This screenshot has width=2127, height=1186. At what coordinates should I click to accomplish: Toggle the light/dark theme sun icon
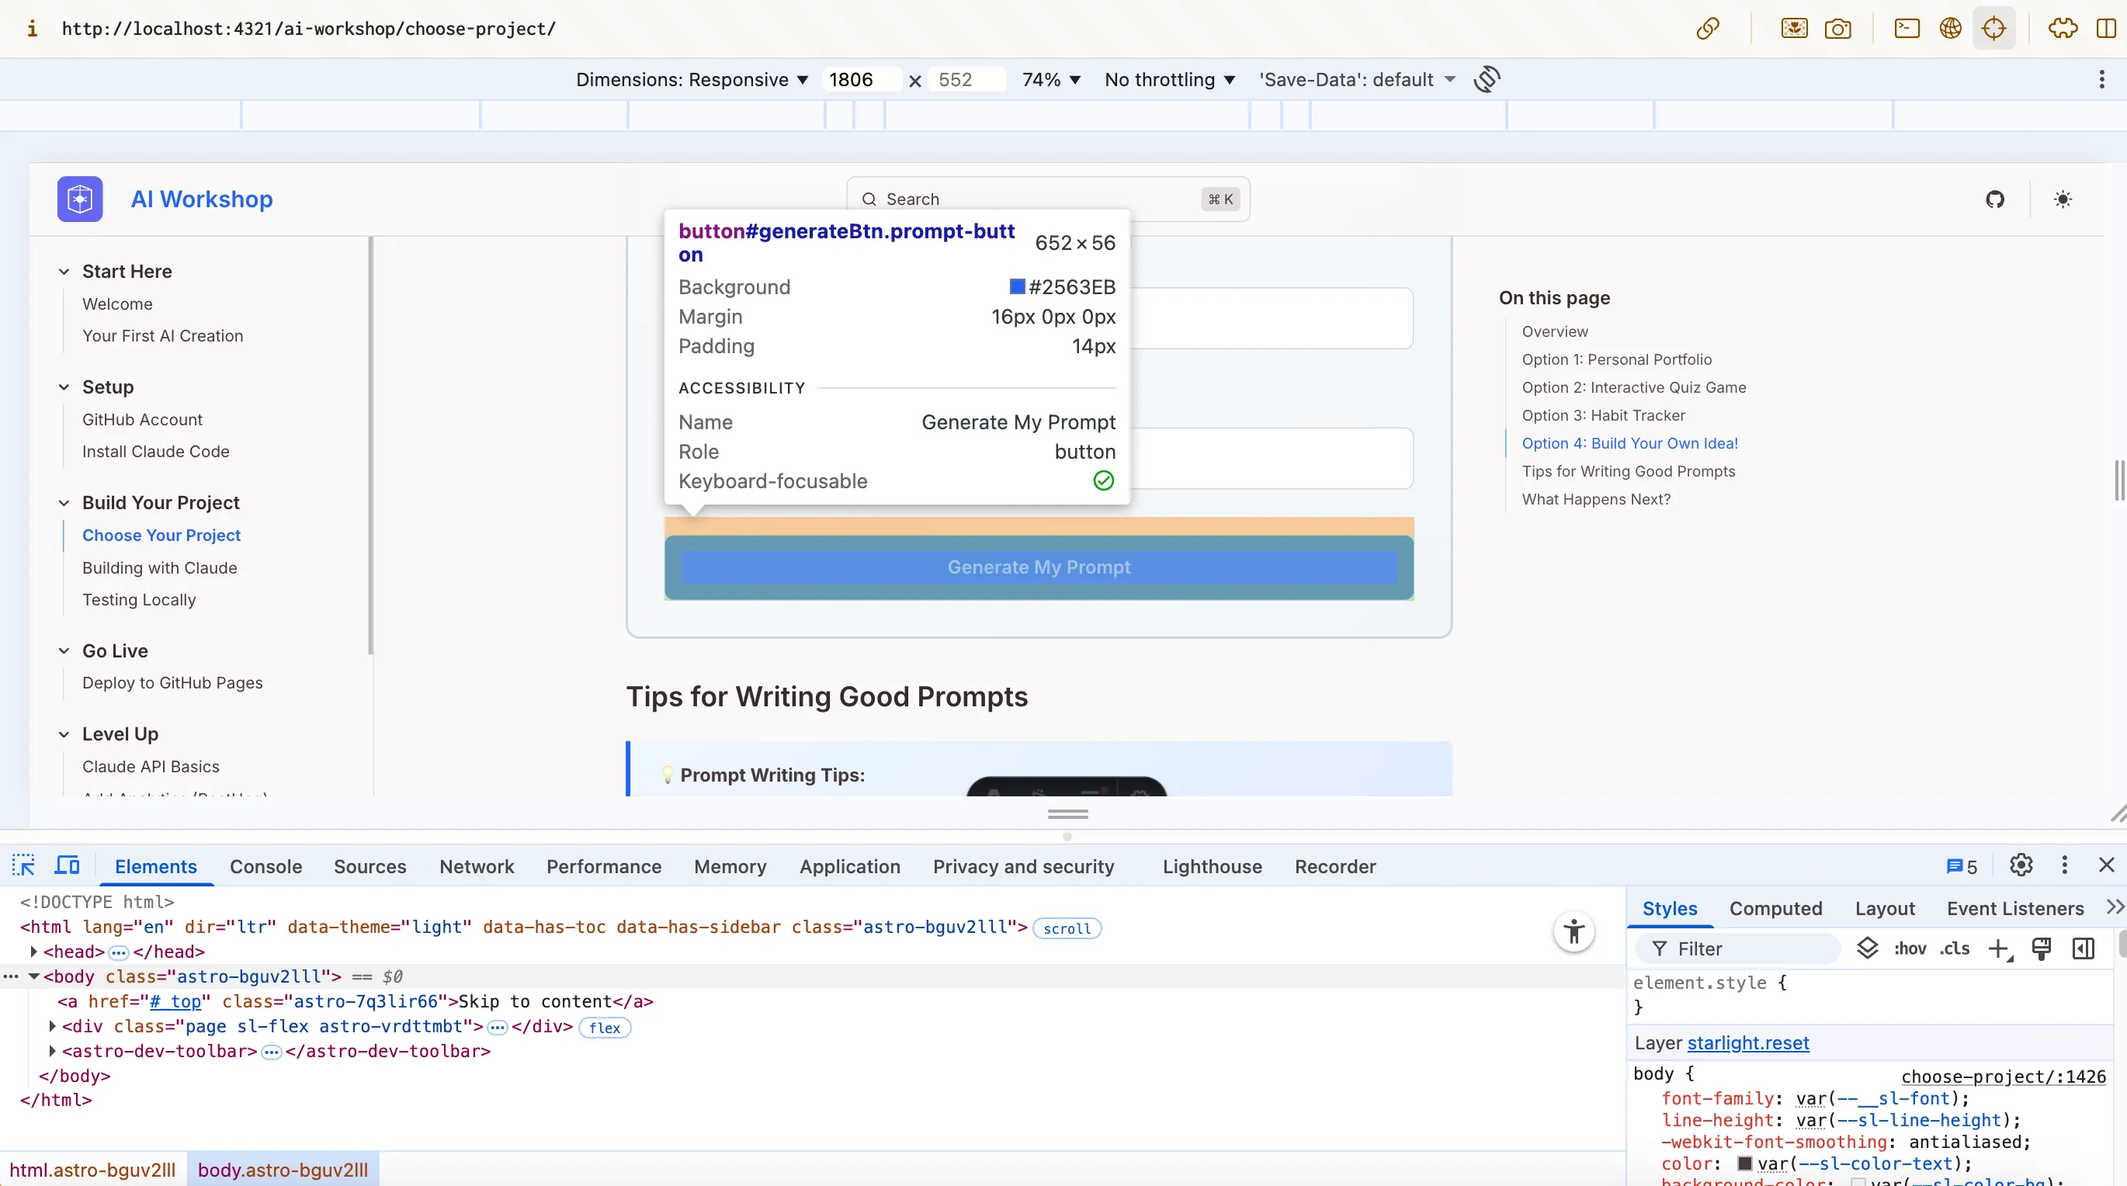pos(2063,199)
